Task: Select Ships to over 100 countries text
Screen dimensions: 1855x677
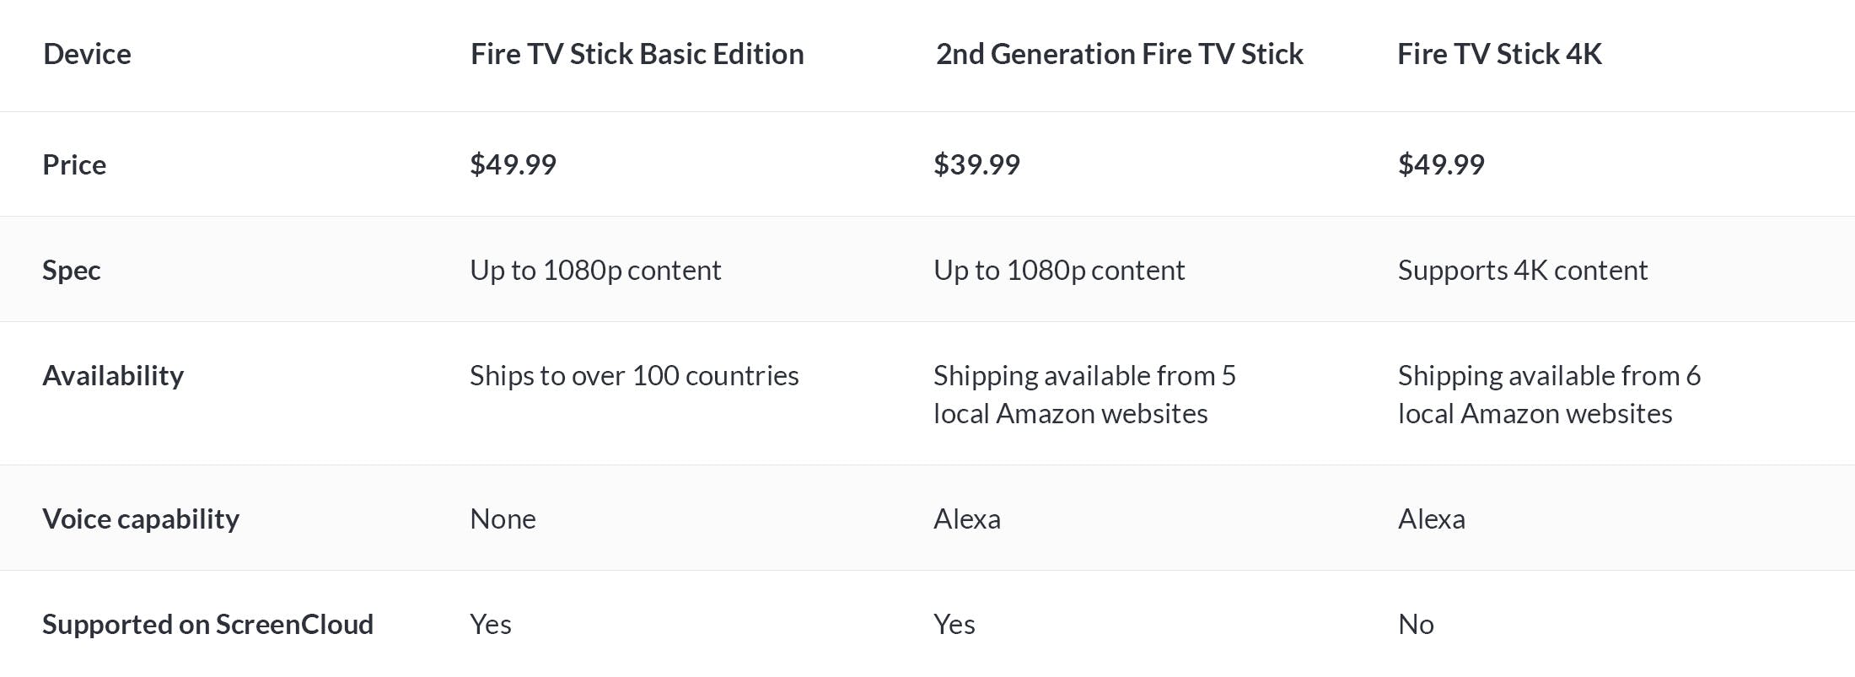Action: [x=634, y=376]
